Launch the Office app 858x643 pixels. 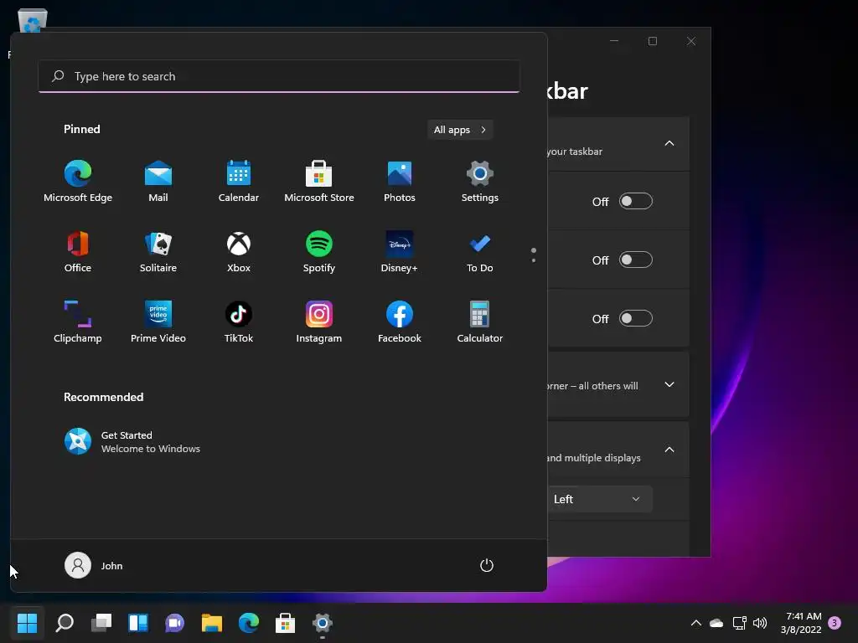tap(78, 252)
